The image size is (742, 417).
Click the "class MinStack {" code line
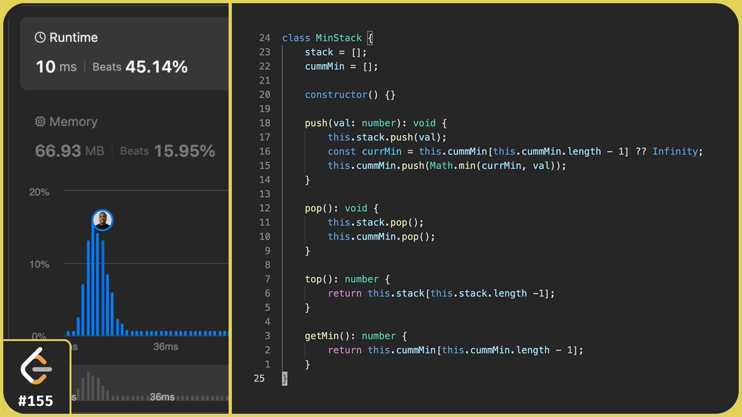[x=328, y=38]
